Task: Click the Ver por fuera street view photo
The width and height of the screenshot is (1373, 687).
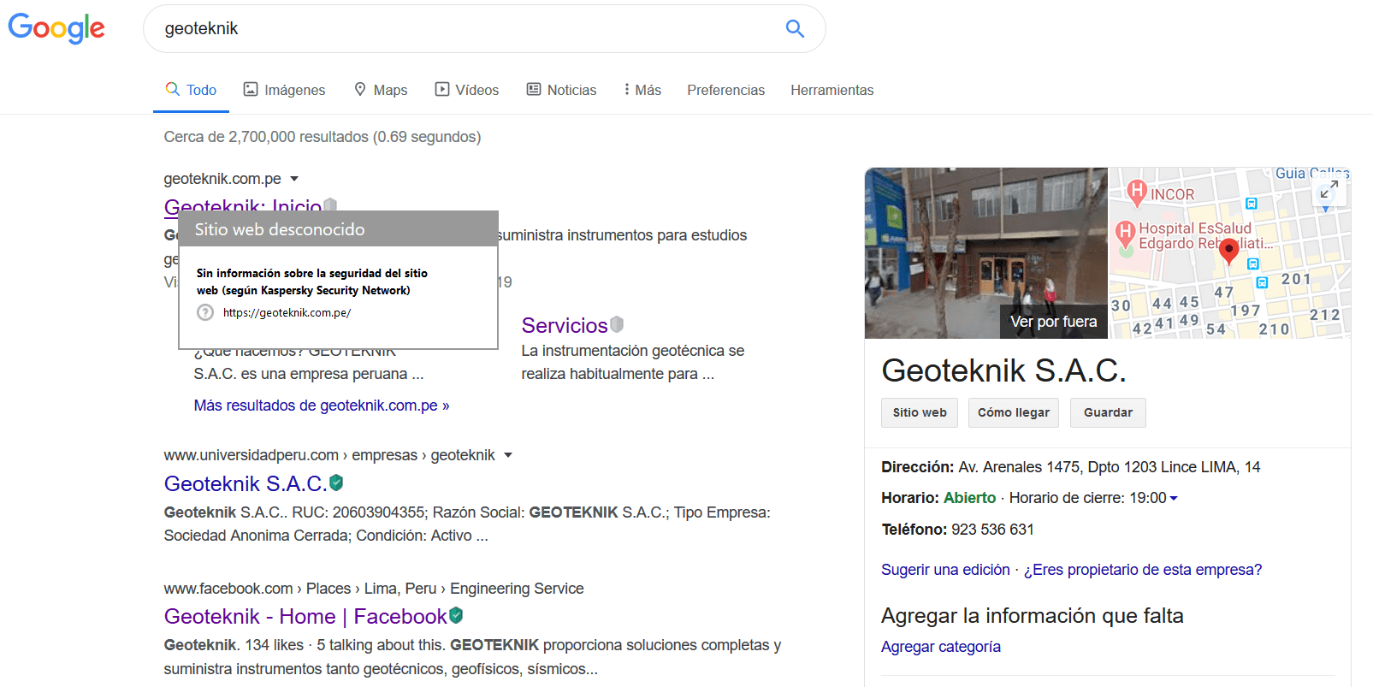Action: click(985, 253)
